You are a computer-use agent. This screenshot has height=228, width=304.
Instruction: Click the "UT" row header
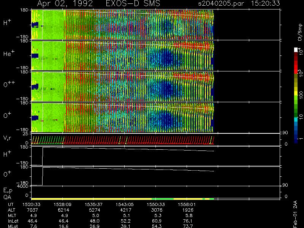coord(11,204)
